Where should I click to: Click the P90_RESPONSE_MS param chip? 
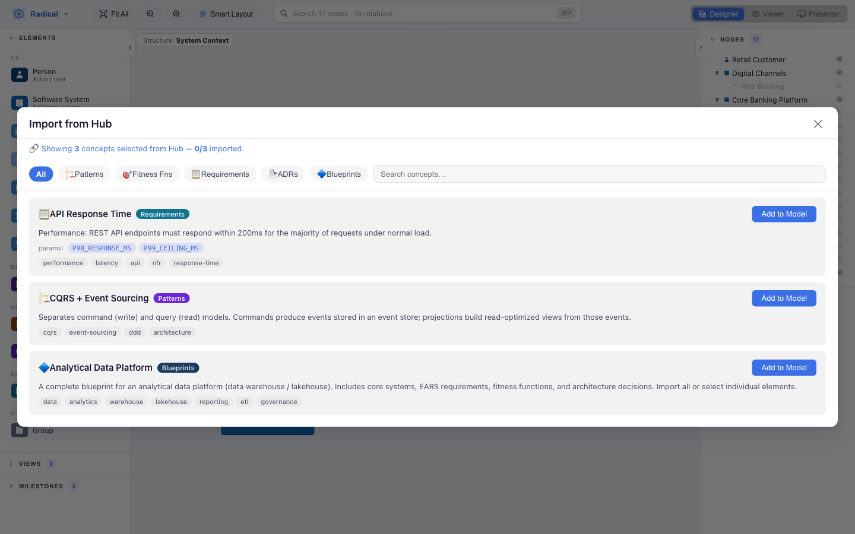(102, 248)
